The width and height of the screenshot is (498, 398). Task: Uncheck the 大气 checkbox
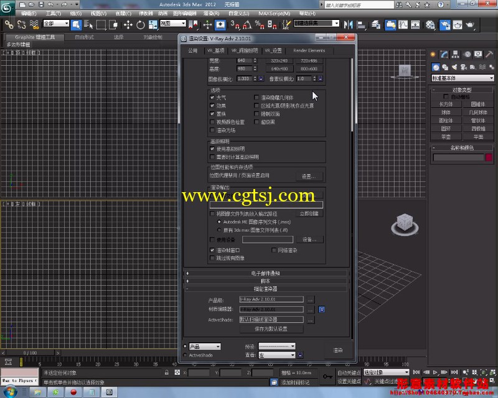(212, 98)
